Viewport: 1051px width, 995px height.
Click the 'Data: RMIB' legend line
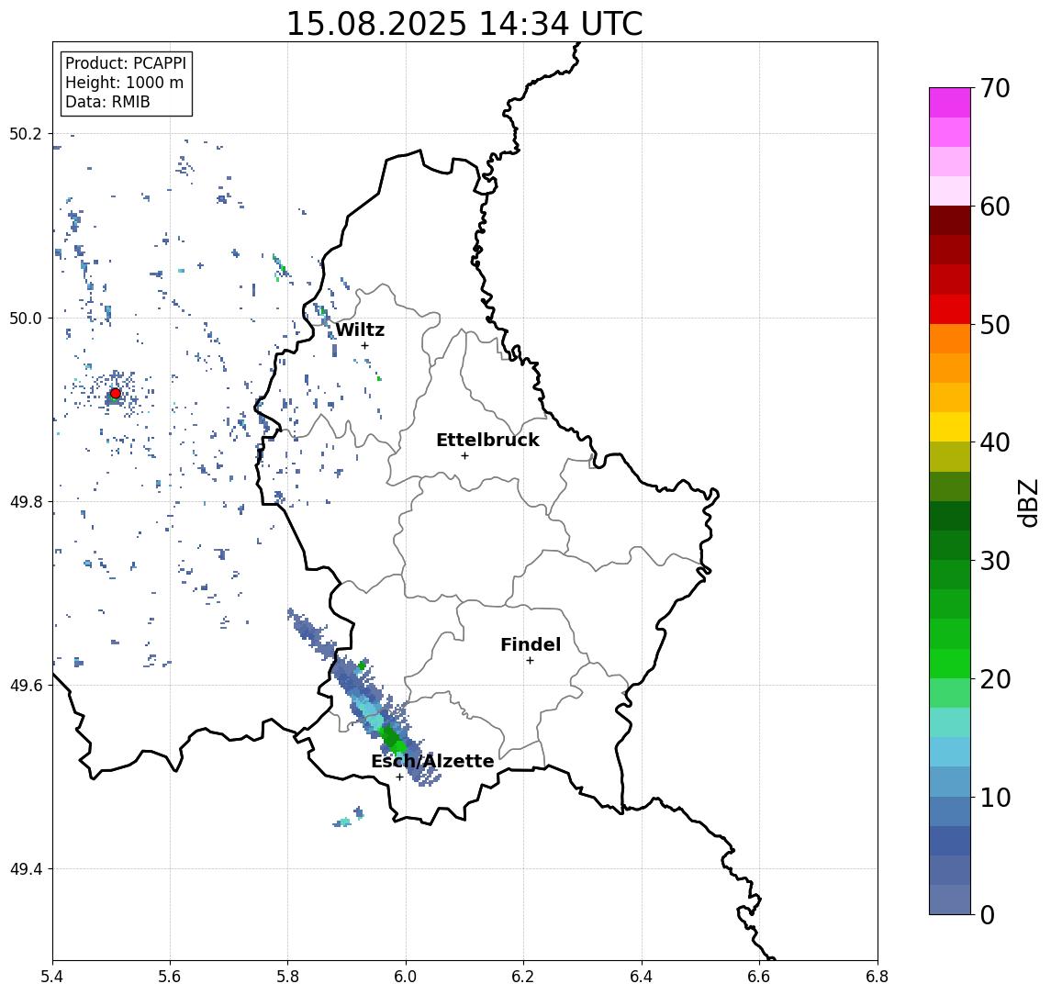107,102
